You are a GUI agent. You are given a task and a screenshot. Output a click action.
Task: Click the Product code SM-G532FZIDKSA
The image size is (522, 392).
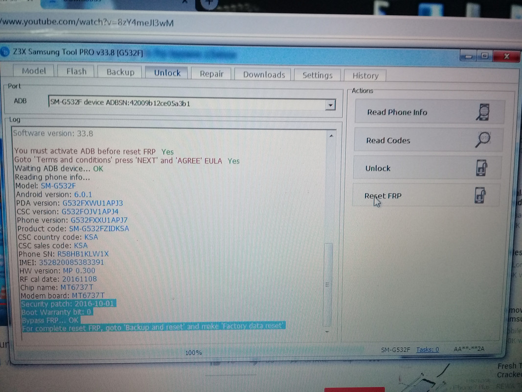99,229
